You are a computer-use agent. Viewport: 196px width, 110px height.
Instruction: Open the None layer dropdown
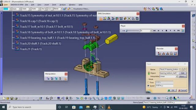61,9
